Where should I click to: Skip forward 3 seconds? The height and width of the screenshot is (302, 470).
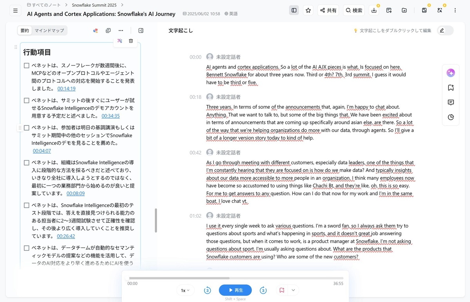click(x=263, y=290)
